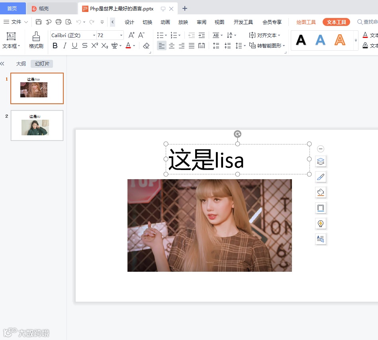Apply the blue WordArt A style
Screen dimensions: 378x340
tap(320, 40)
